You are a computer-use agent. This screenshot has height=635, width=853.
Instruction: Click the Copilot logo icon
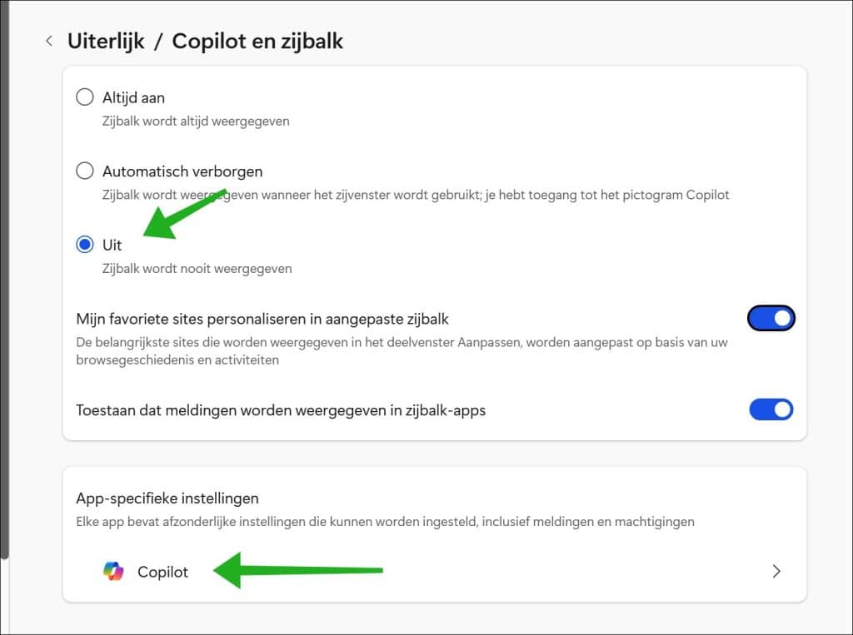pyautogui.click(x=112, y=571)
